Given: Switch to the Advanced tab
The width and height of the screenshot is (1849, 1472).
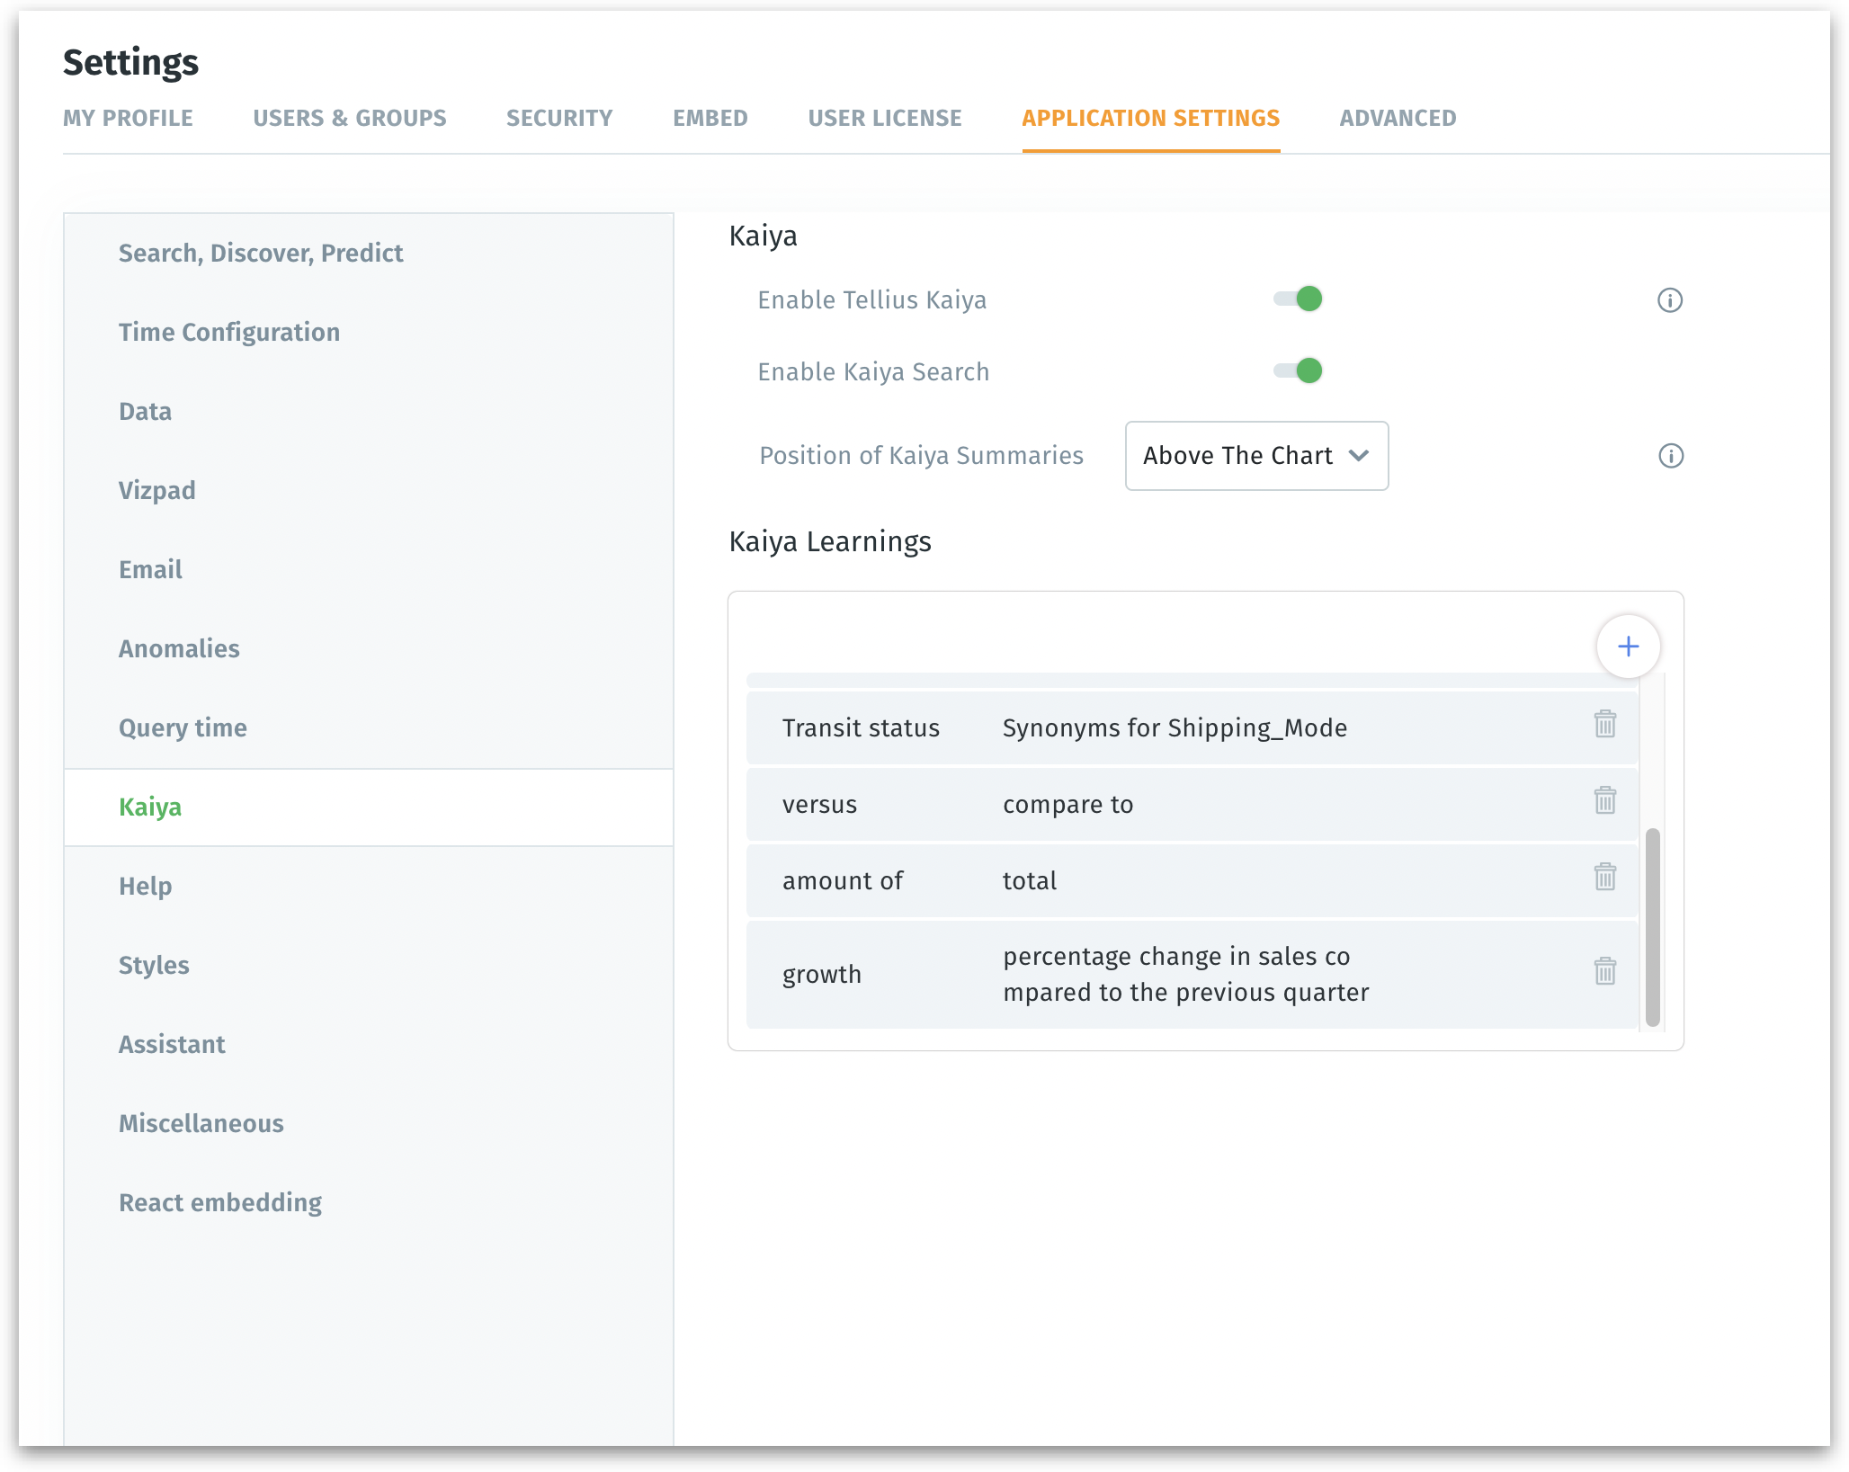Looking at the screenshot, I should pos(1398,118).
